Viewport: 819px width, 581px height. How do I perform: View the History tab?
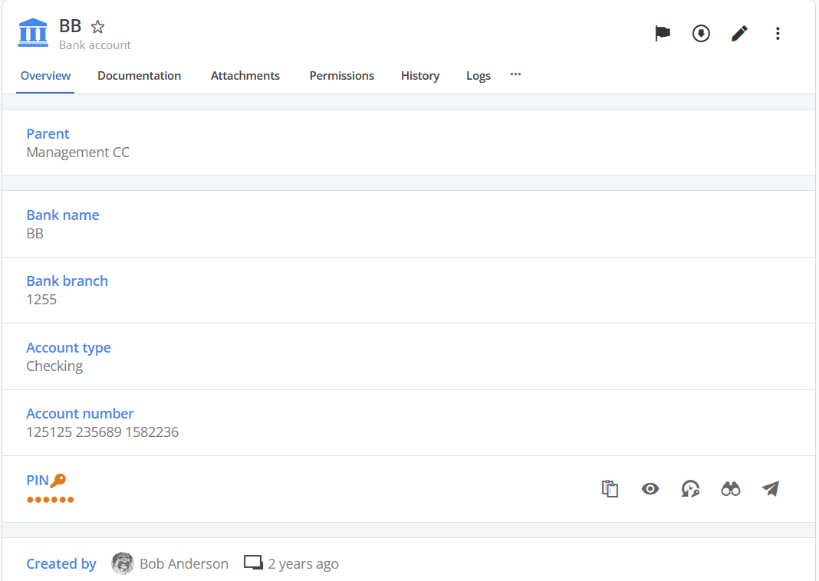pyautogui.click(x=420, y=76)
